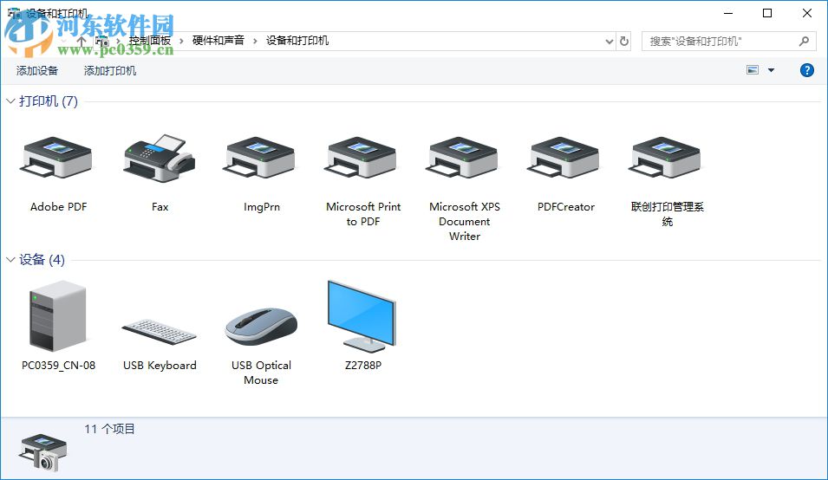Select the PC0359_CN-08 computer icon

57,315
